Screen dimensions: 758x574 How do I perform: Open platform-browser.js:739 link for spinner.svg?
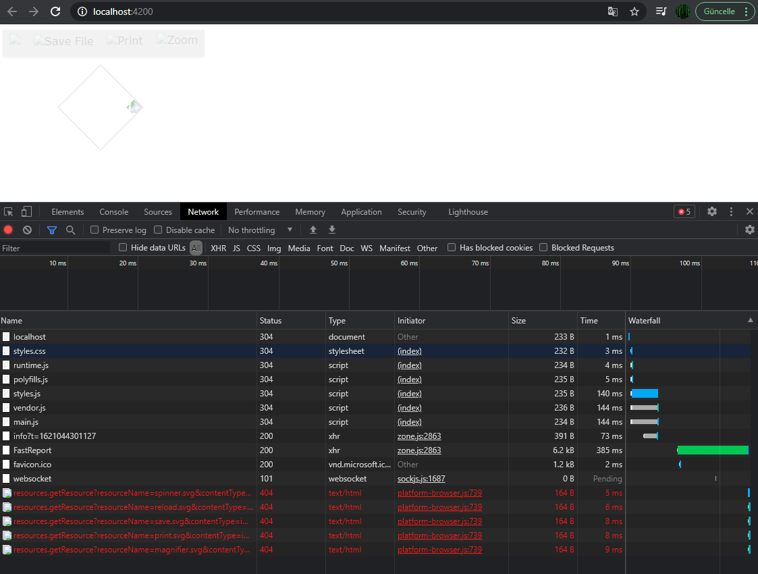click(x=439, y=493)
